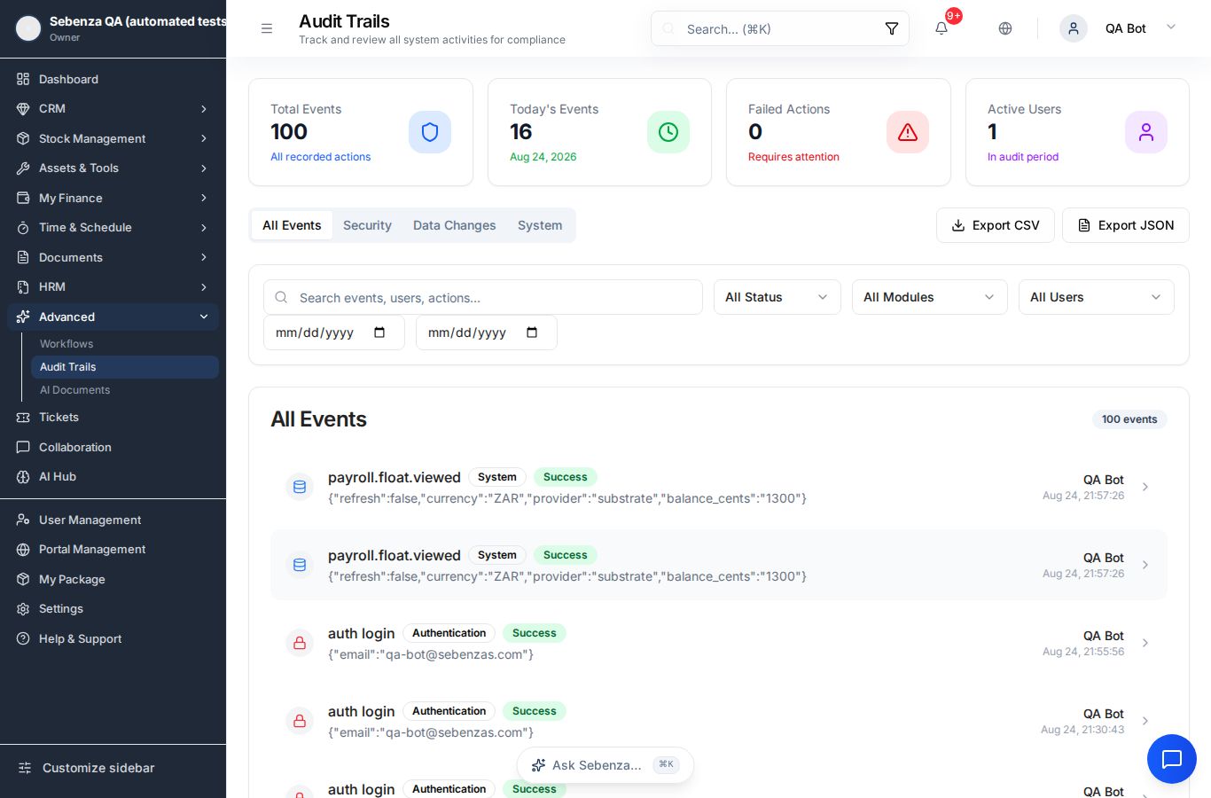Open the All Modules dropdown
Viewport: 1211px width, 798px height.
pyautogui.click(x=929, y=297)
